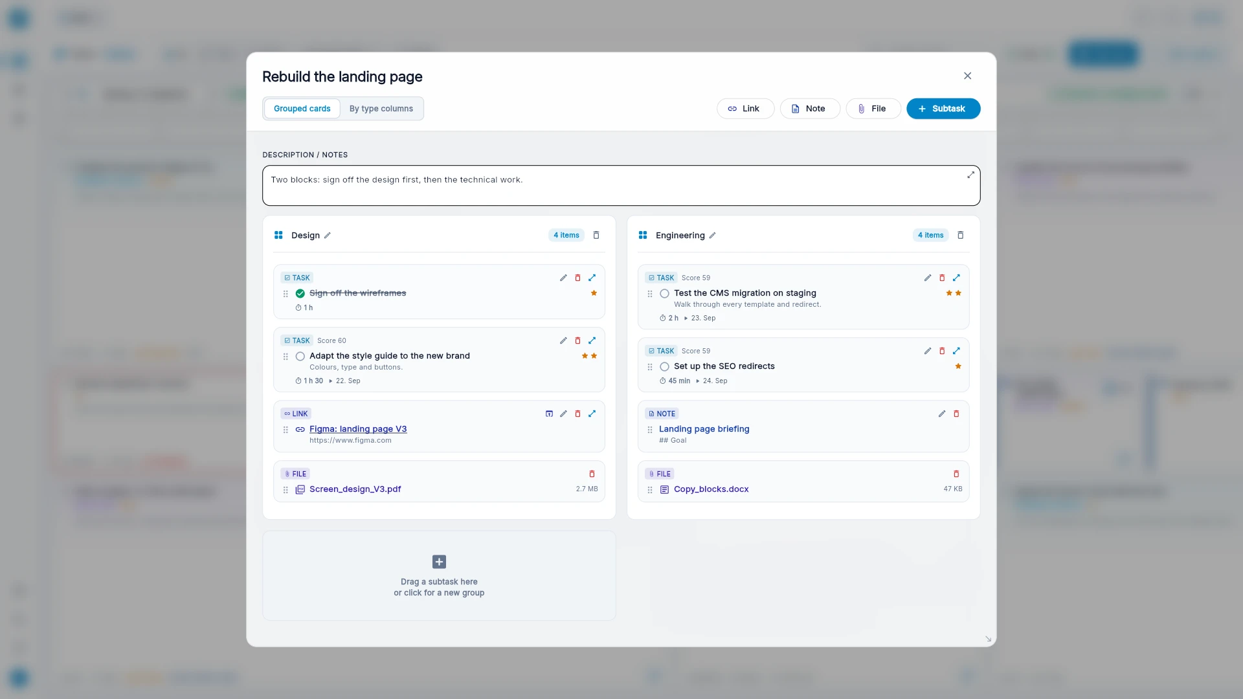This screenshot has width=1243, height=699.
Task: Expand the 'Adapt the style guide' task card
Action: [x=592, y=340]
